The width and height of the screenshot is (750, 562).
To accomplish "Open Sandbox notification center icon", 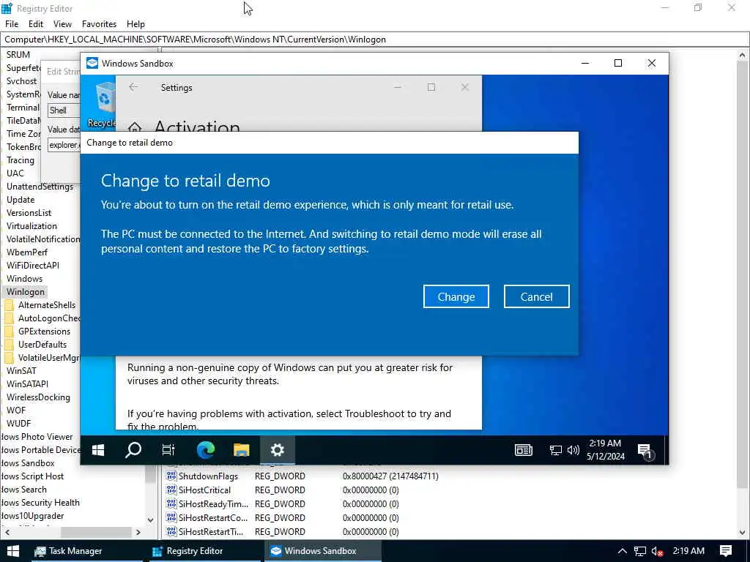I will [645, 451].
